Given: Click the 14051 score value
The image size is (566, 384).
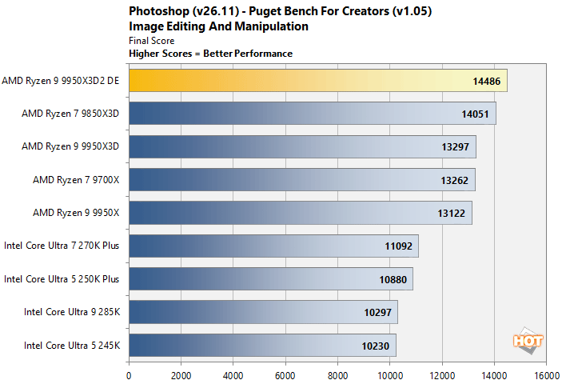Looking at the screenshot, I should point(475,114).
